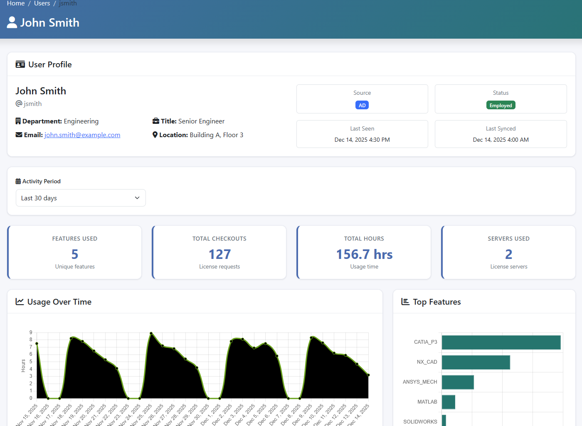Click the Total Checkouts stat card

click(x=219, y=252)
